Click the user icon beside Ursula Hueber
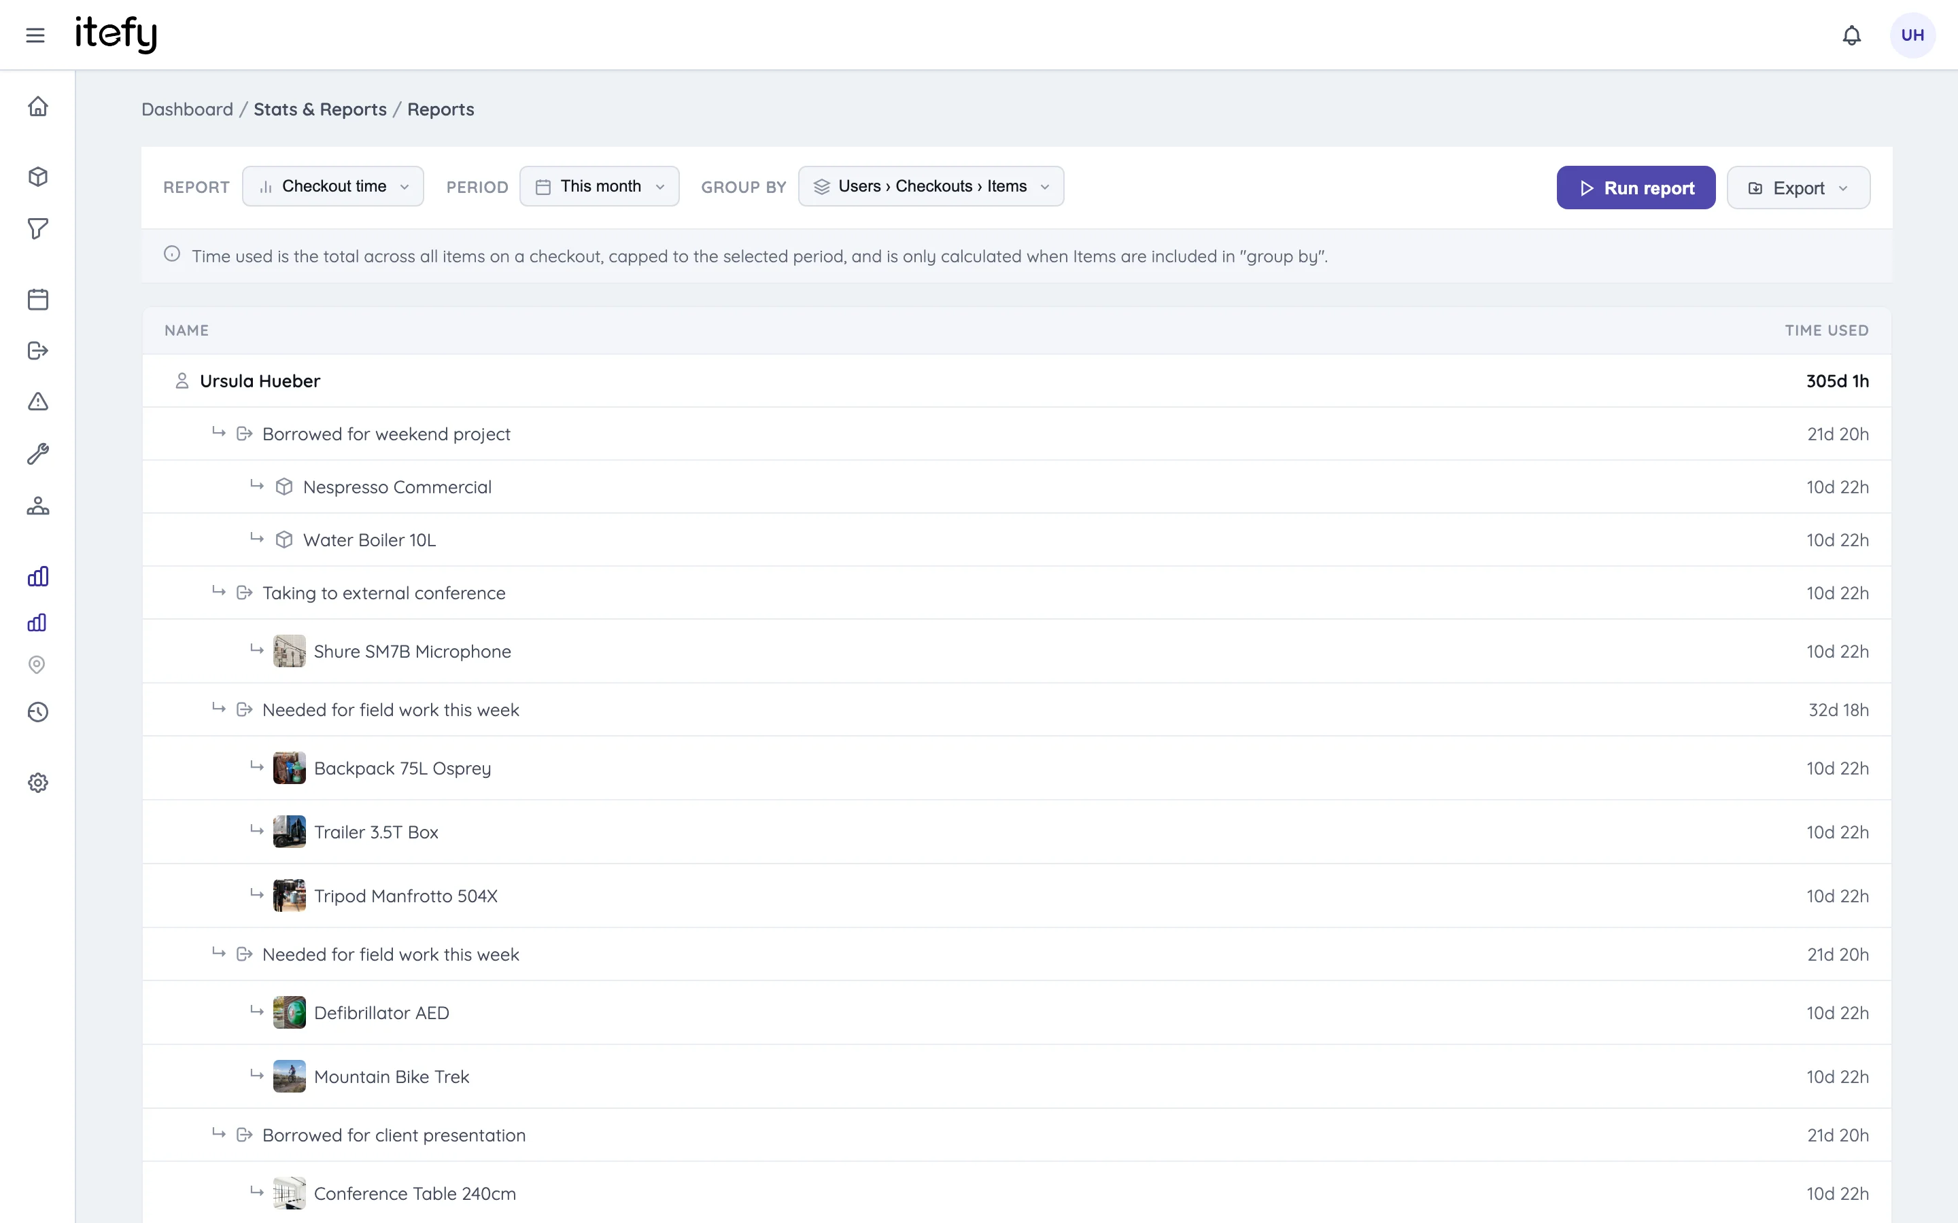The width and height of the screenshot is (1958, 1223). (182, 380)
